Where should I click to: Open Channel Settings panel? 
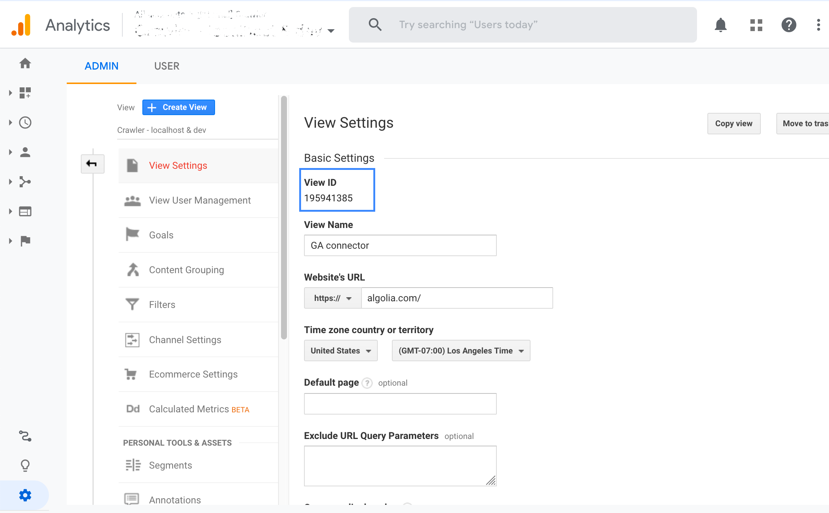coord(185,339)
